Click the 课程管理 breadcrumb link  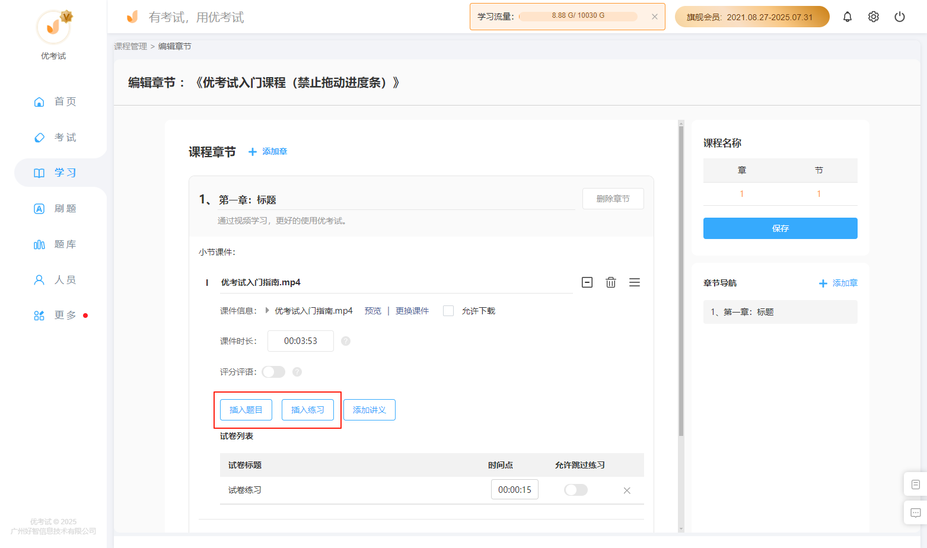(x=130, y=46)
